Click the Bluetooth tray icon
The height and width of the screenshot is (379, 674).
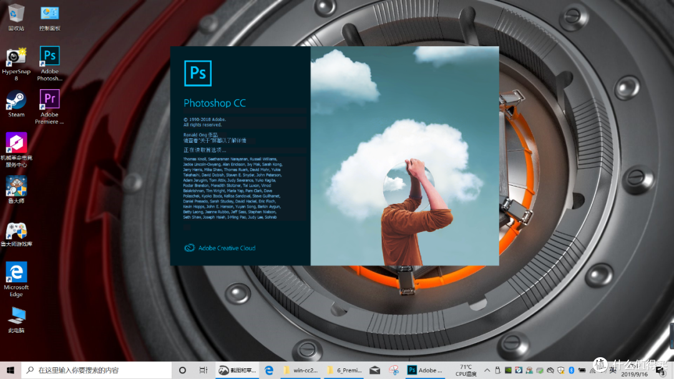point(571,370)
